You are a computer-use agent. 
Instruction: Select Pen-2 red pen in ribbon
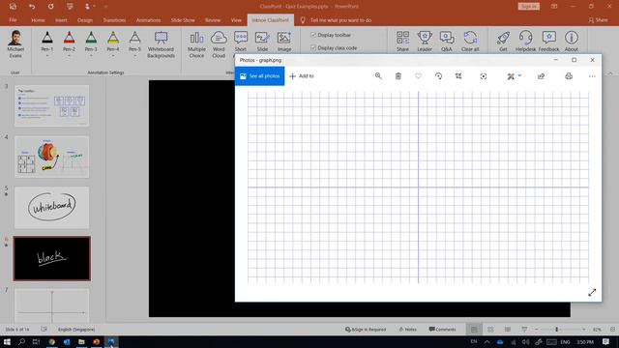pos(69,41)
